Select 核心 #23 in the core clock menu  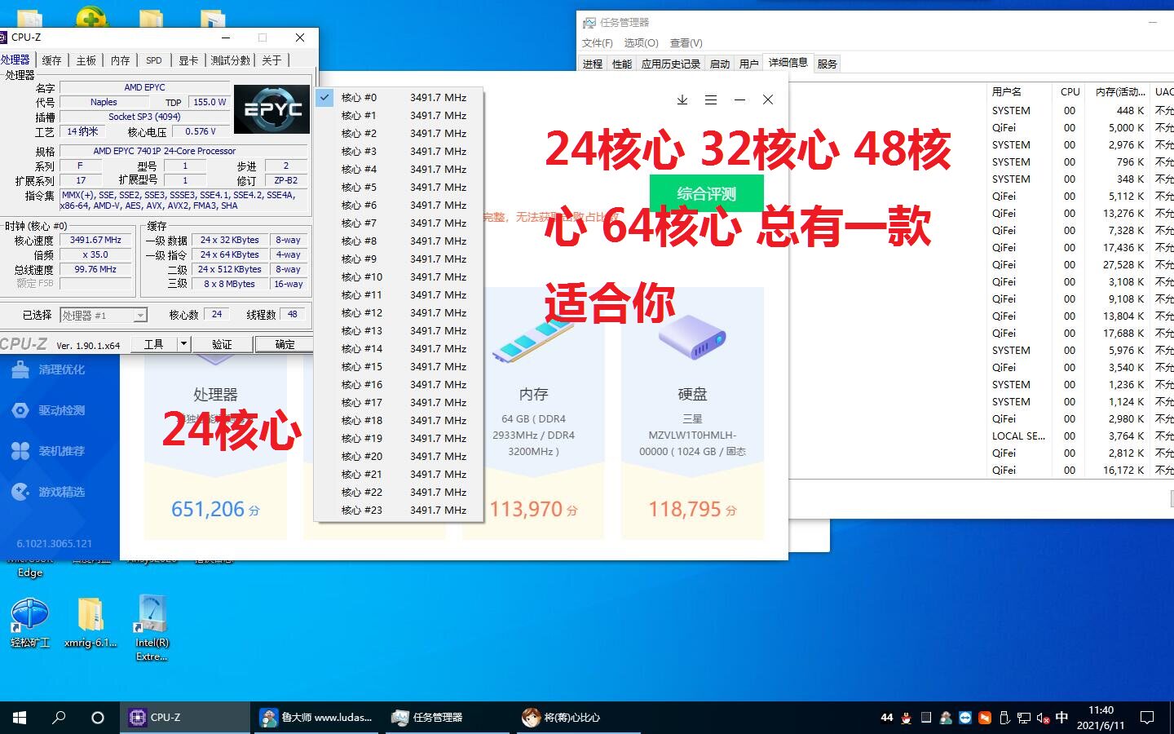pyautogui.click(x=399, y=511)
